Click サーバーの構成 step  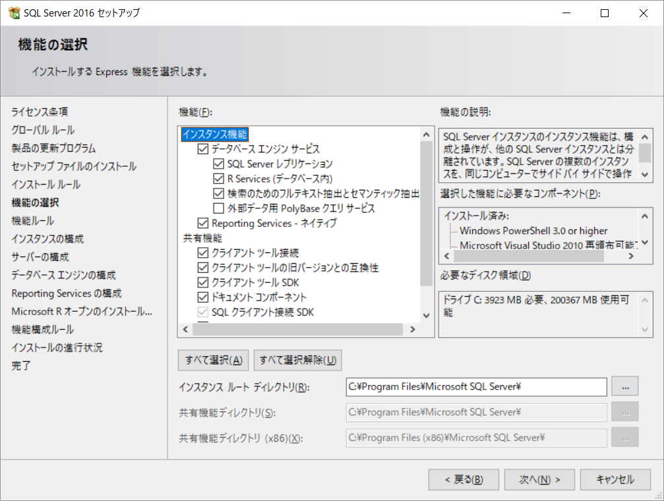pyautogui.click(x=40, y=257)
